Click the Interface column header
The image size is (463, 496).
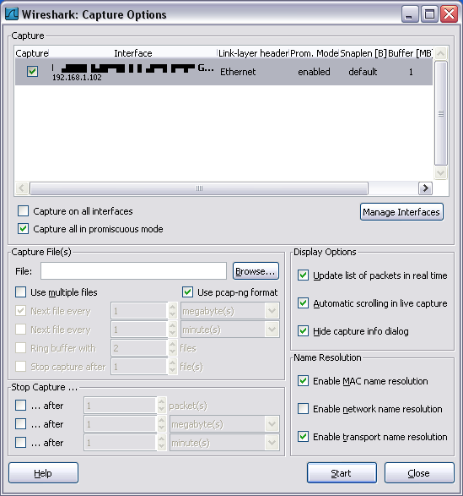coord(133,53)
